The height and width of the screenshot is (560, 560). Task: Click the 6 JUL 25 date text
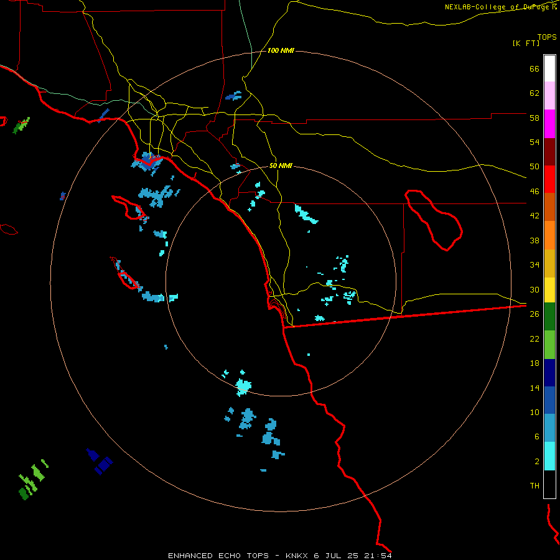pos(337,556)
